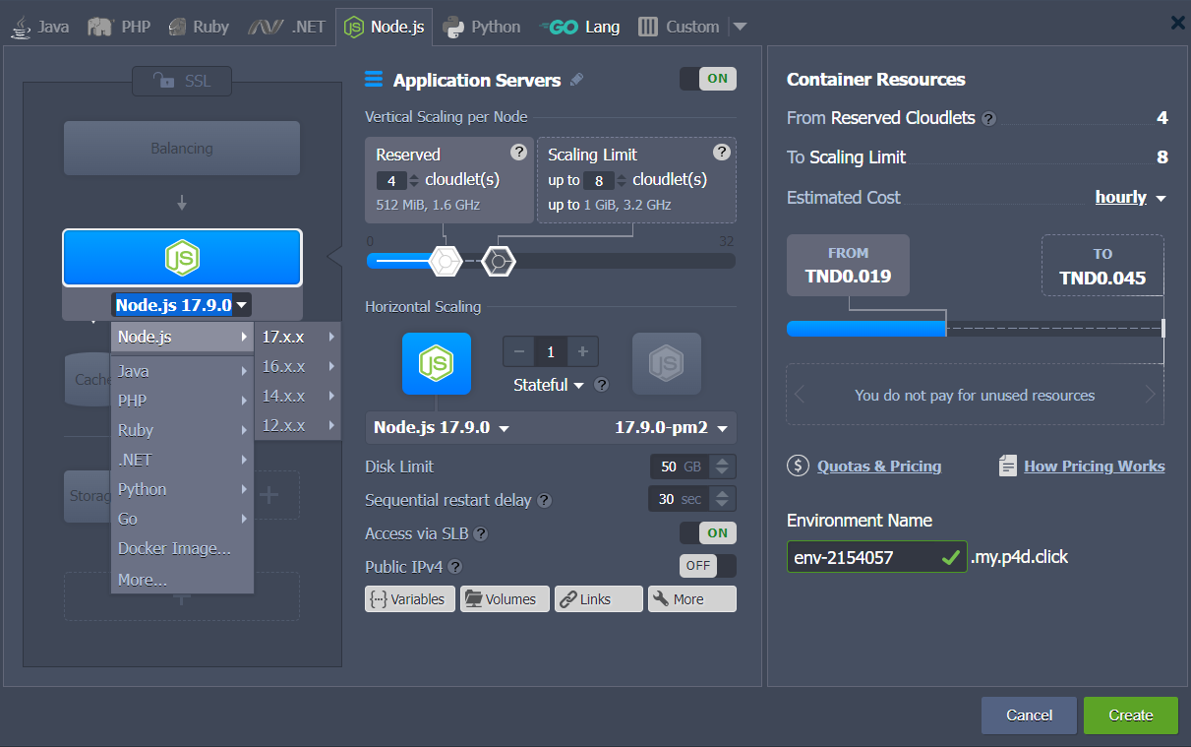Select the blue Node.js application server block

[x=182, y=258]
